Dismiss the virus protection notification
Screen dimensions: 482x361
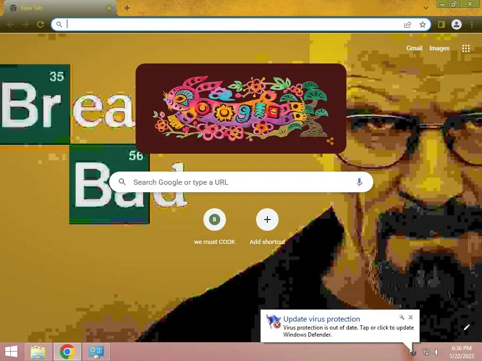click(x=410, y=317)
